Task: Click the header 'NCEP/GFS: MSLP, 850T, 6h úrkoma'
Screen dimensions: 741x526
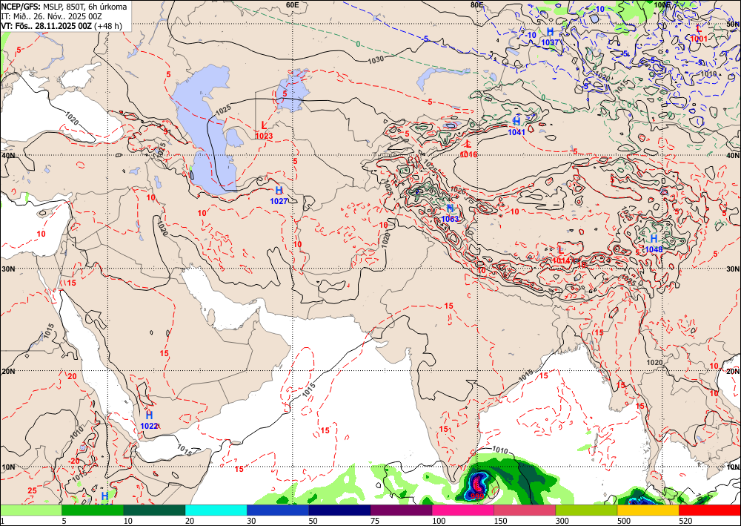Action: point(64,7)
